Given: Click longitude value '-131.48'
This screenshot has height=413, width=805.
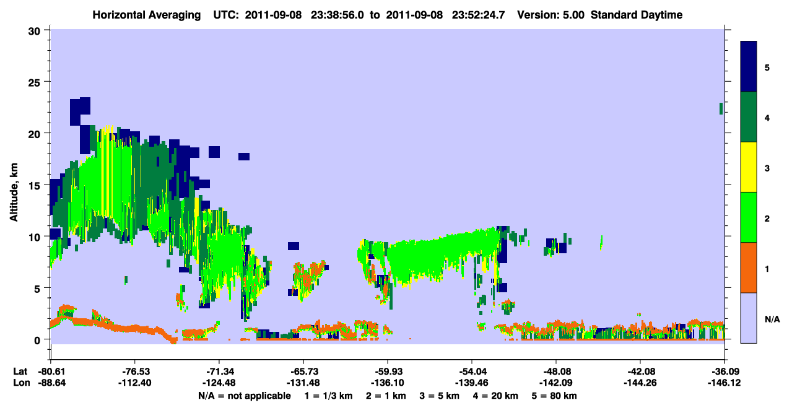Looking at the screenshot, I should tap(303, 383).
